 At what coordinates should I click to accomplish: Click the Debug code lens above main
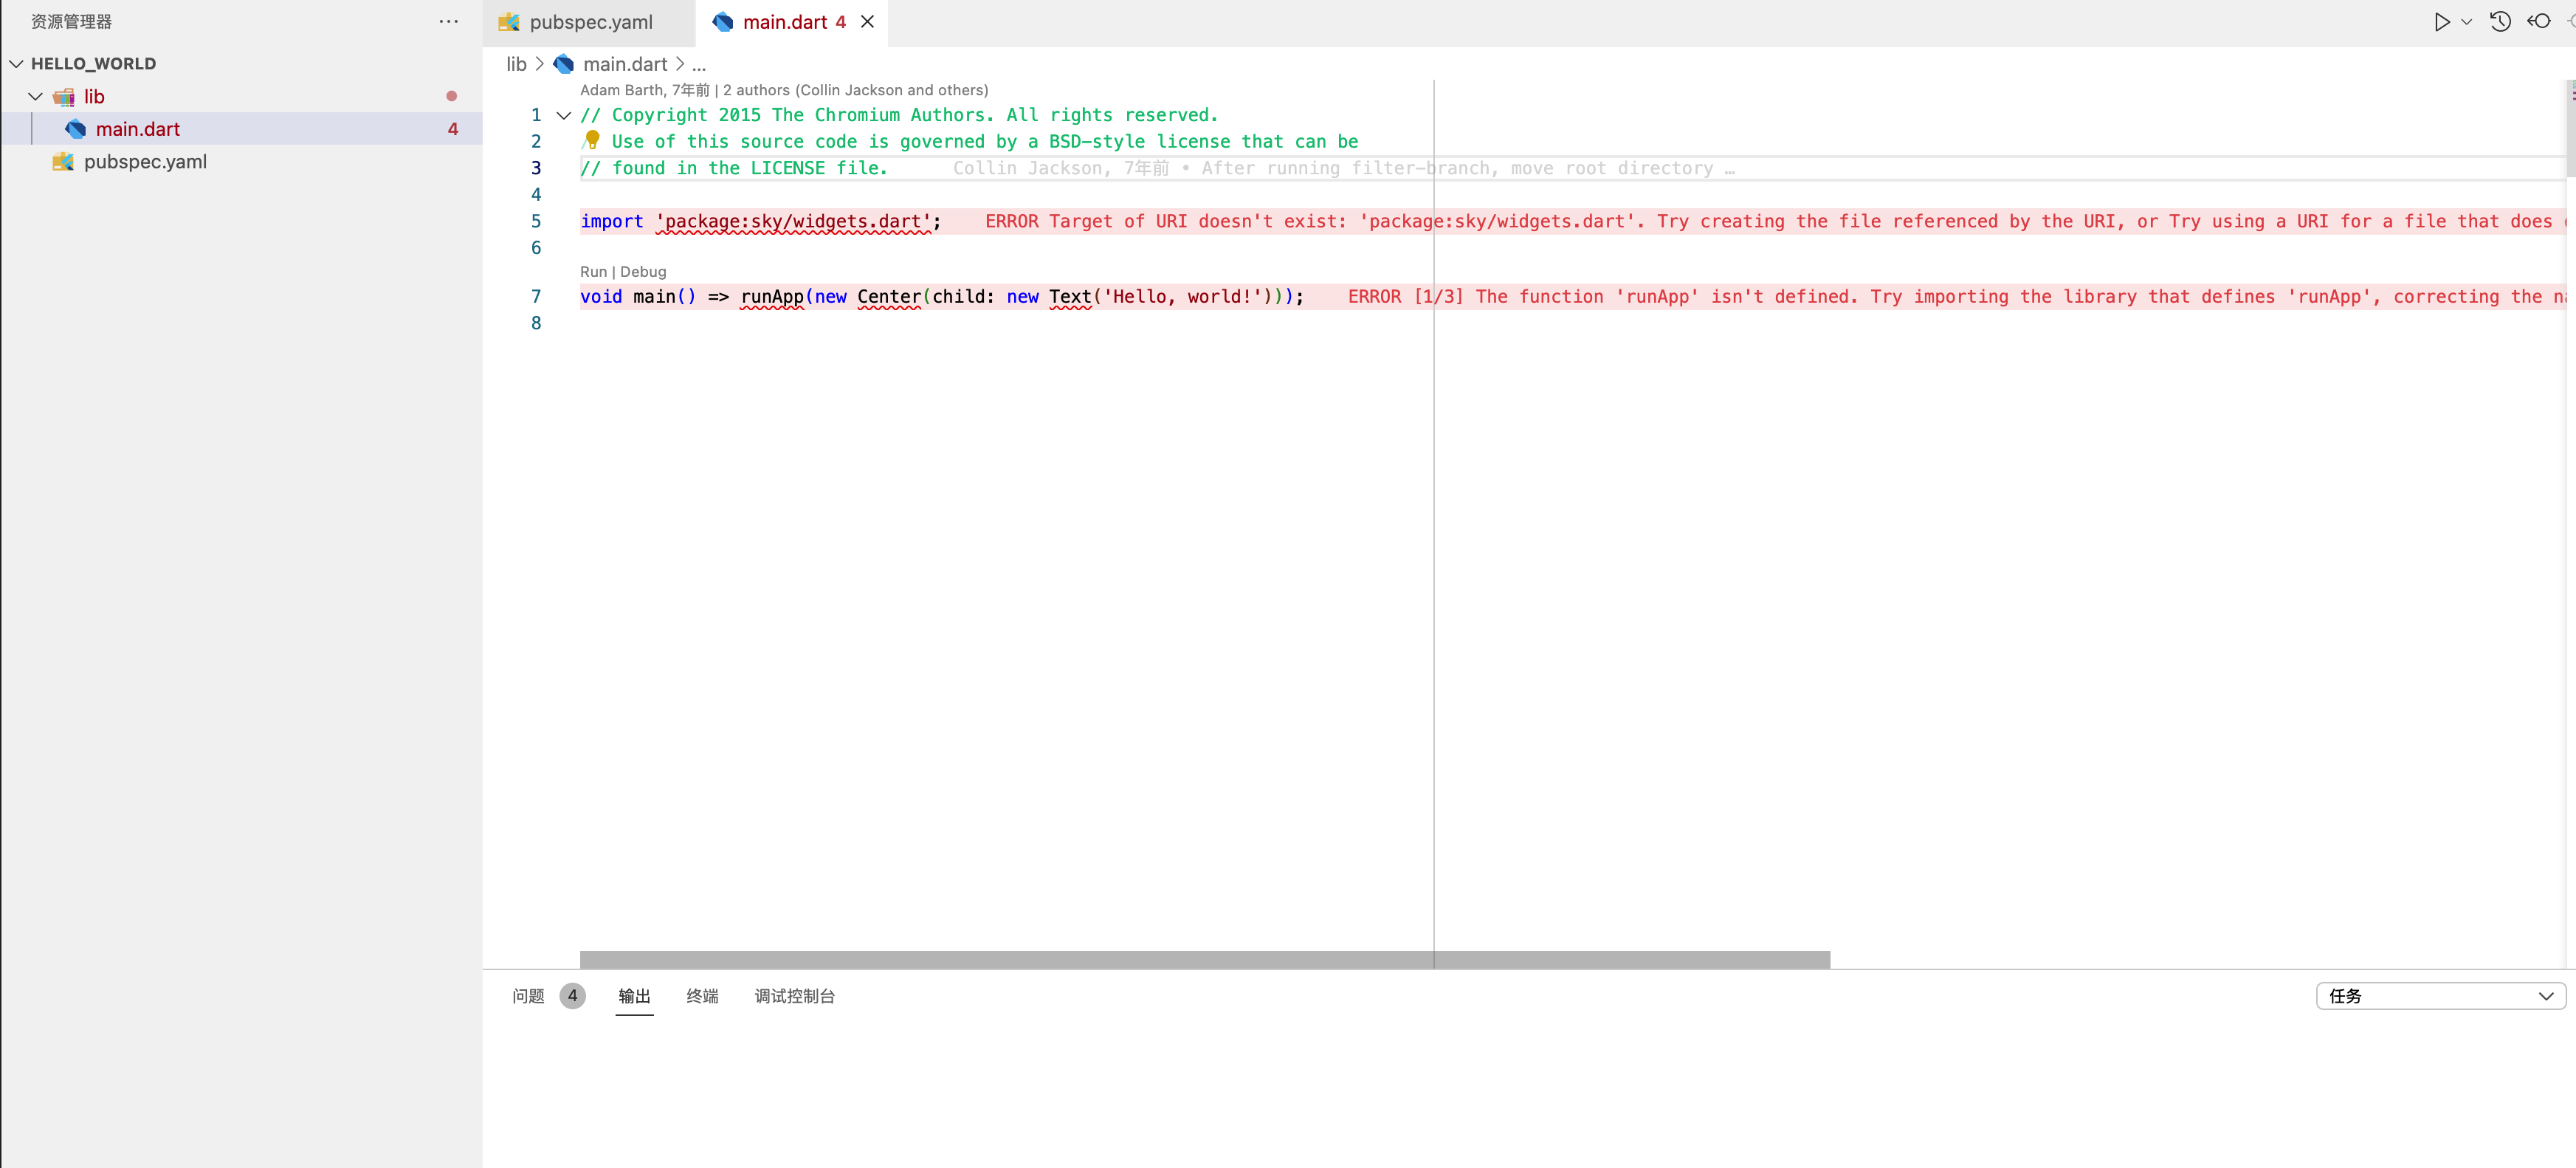642,271
